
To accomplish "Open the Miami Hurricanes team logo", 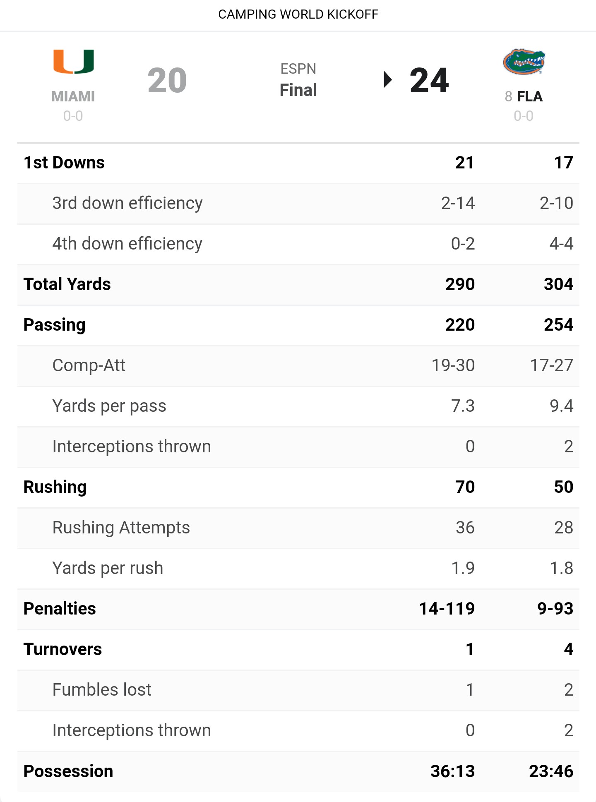I will tap(74, 62).
